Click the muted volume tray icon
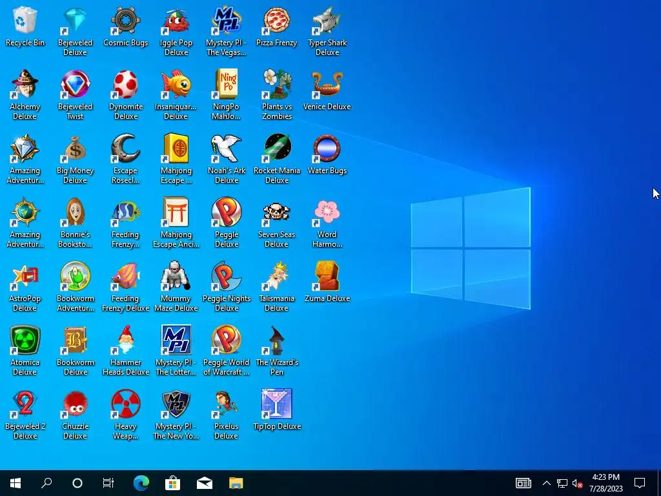Image resolution: width=661 pixels, height=496 pixels. coord(577,483)
